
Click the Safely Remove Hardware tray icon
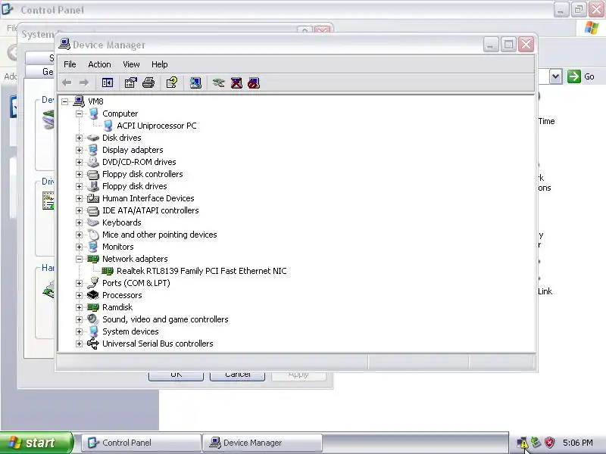[536, 442]
